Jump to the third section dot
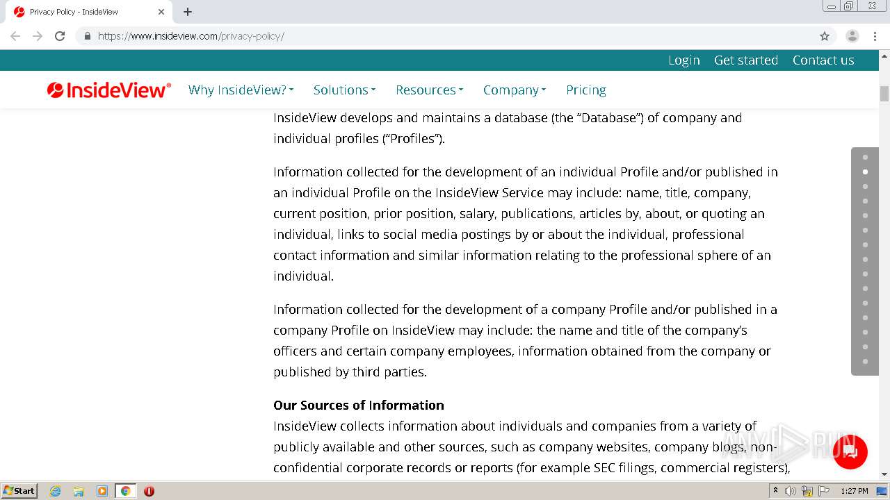The height and width of the screenshot is (500, 890). [x=865, y=186]
